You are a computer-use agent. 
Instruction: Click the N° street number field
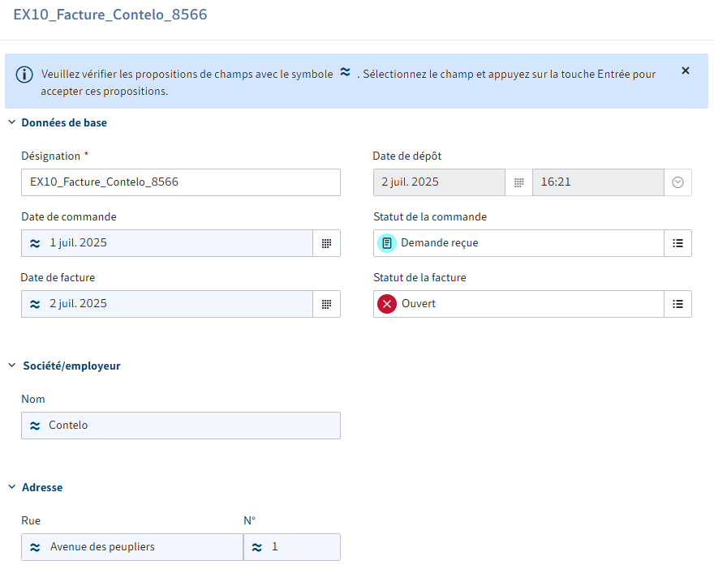click(x=292, y=547)
